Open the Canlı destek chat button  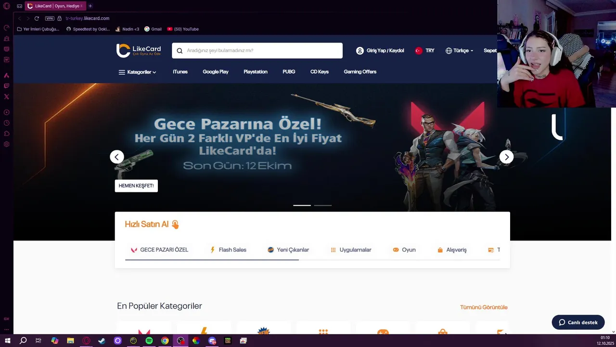coord(578,322)
